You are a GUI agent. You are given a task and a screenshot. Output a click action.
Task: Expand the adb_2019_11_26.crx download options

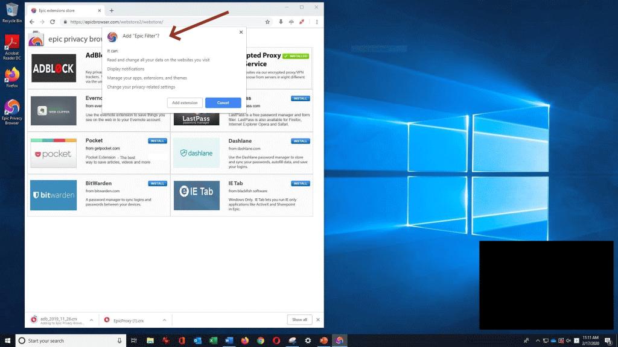91,320
